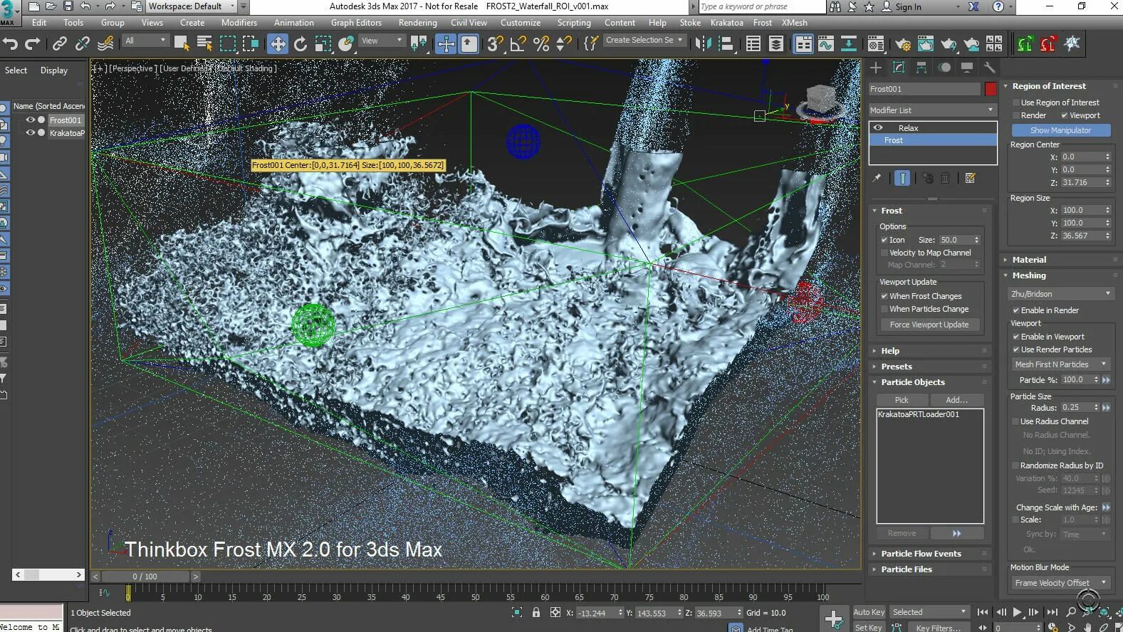Click Force Viewport Update button

(x=929, y=325)
